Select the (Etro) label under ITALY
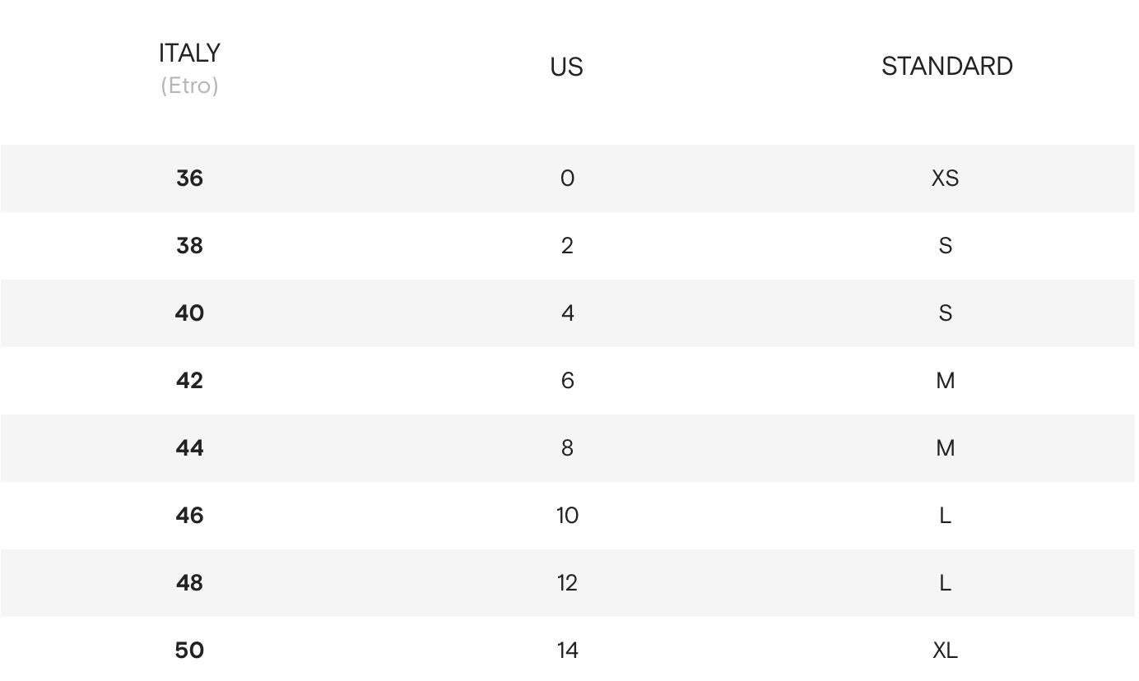Image resolution: width=1139 pixels, height=681 pixels. pyautogui.click(x=189, y=86)
